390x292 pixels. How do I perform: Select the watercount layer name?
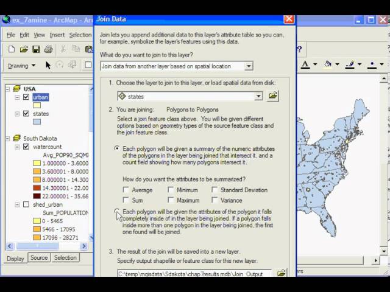(48, 147)
